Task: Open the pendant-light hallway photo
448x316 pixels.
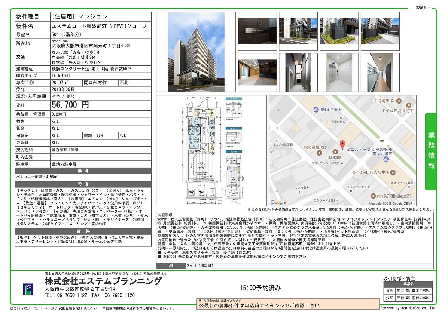Action: 298,73
